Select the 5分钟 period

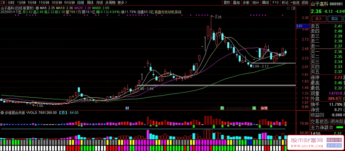point(32,3)
